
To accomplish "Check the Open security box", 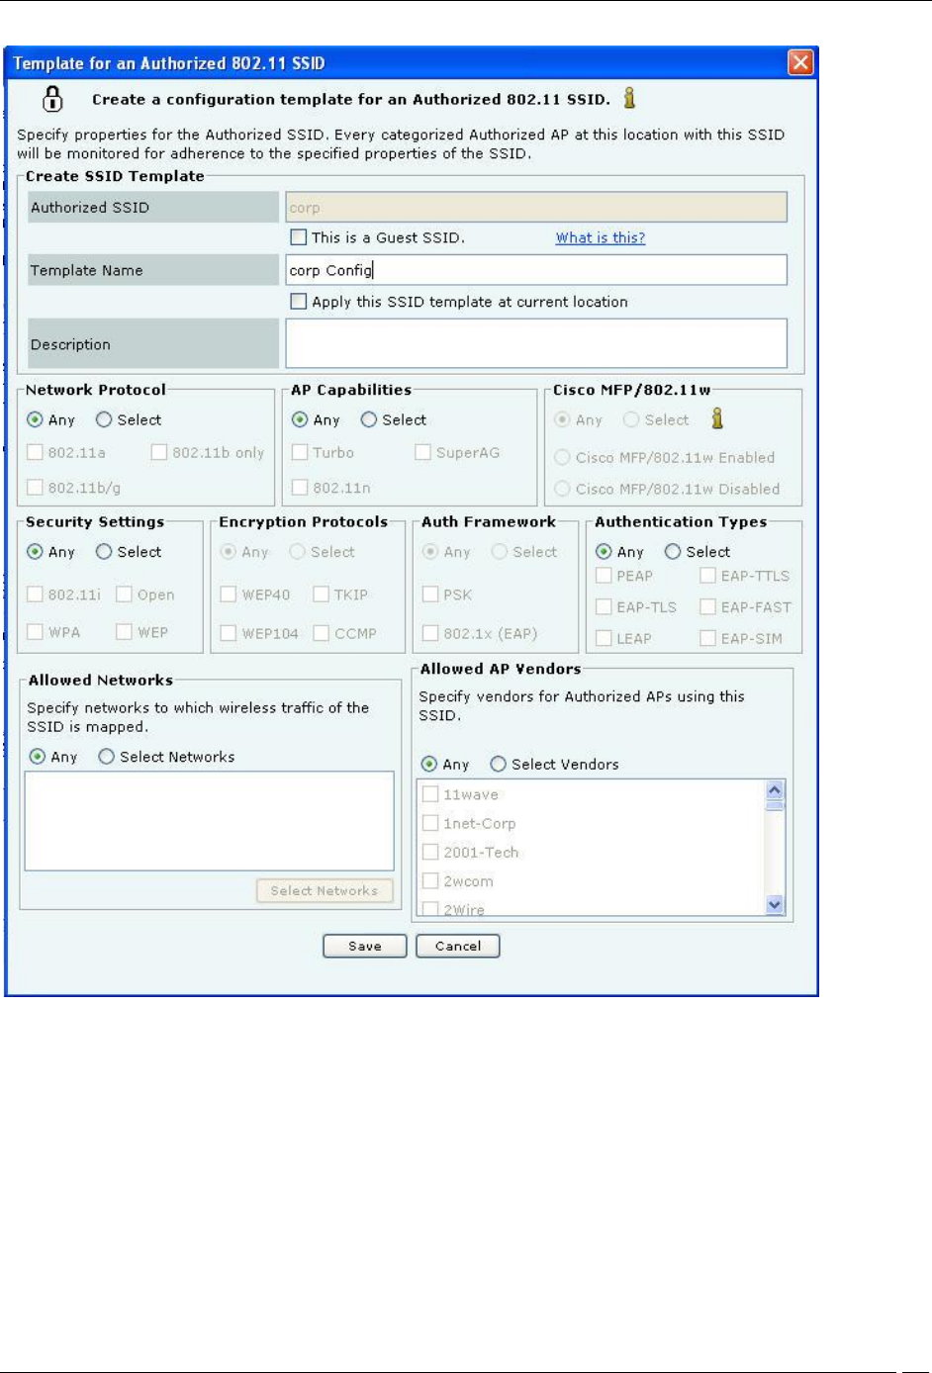I will point(125,595).
